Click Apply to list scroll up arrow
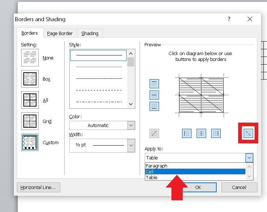The height and width of the screenshot is (212, 267). tap(249, 167)
